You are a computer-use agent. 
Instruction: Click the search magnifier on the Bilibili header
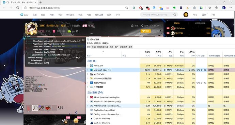click(x=175, y=15)
